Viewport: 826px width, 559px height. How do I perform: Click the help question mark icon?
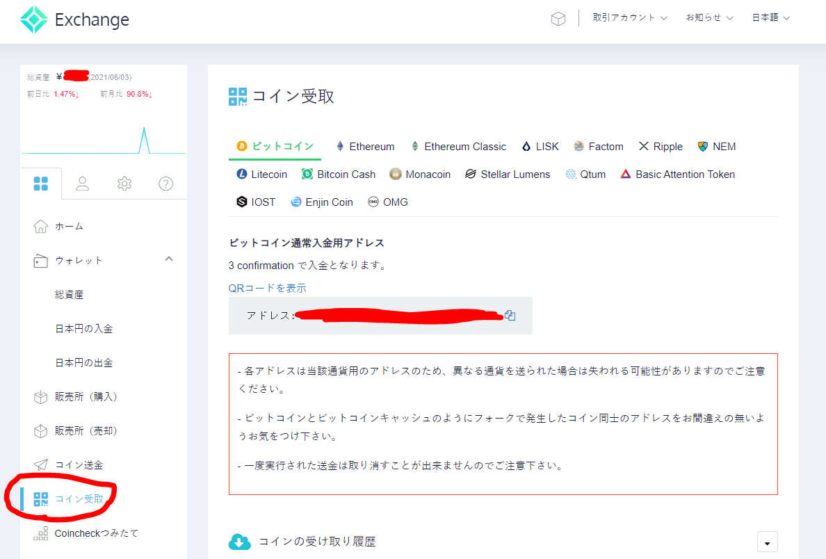pos(165,183)
